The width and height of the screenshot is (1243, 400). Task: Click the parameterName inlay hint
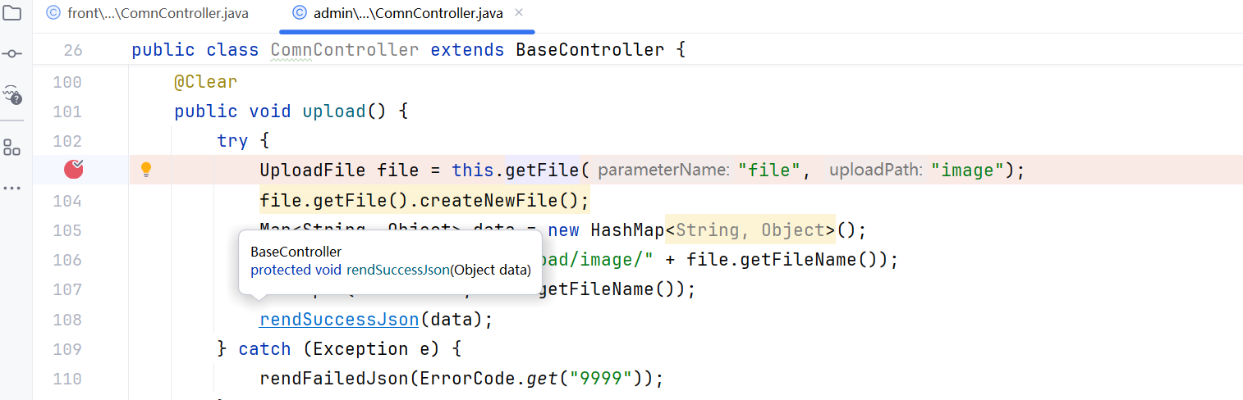tap(663, 170)
